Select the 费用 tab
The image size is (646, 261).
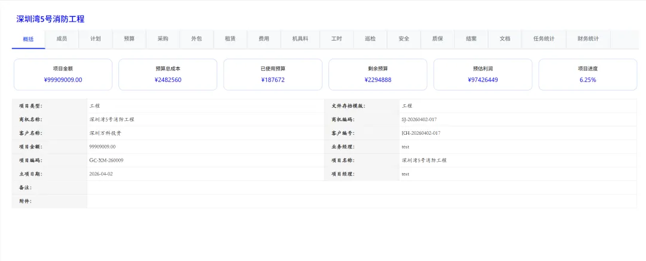point(264,39)
